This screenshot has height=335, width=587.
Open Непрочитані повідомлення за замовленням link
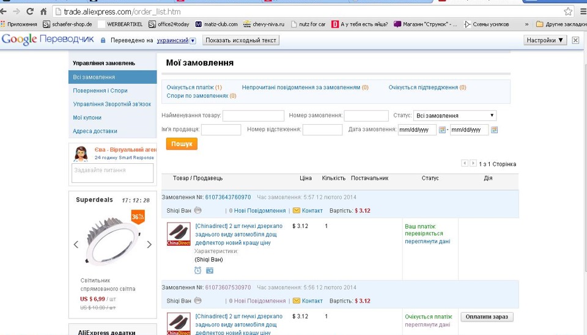(305, 87)
